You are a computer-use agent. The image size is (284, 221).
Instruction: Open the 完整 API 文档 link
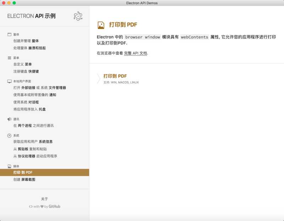tap(136, 53)
